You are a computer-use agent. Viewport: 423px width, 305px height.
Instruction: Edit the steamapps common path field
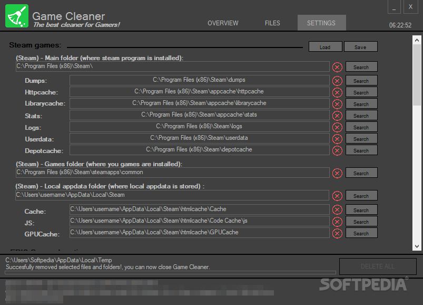pyautogui.click(x=173, y=173)
